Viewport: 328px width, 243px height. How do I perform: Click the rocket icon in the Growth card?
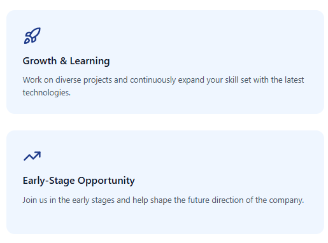[x=32, y=36]
